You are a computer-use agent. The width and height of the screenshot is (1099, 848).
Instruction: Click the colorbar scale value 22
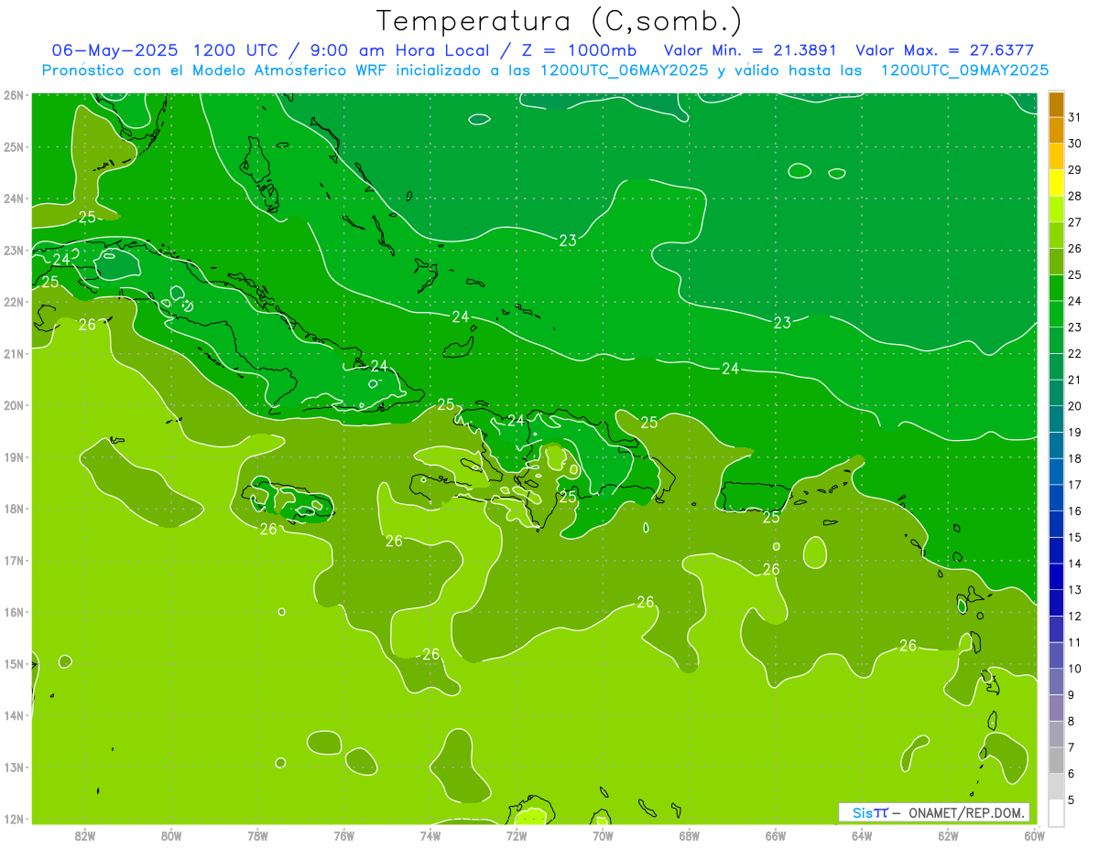pos(1075,353)
